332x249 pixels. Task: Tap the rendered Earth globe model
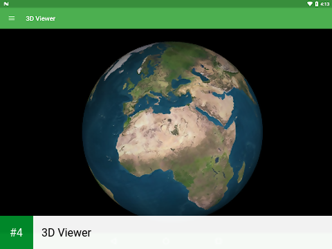(172, 129)
